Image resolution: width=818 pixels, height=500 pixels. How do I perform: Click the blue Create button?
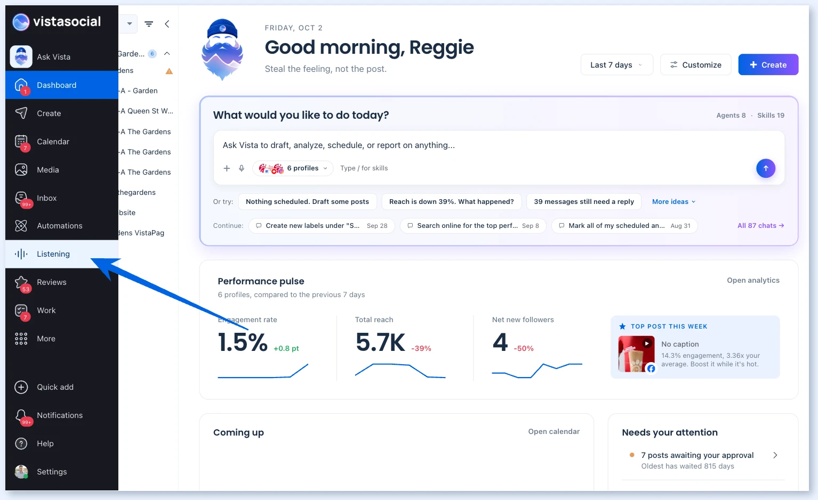768,65
